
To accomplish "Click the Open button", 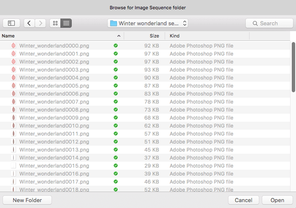I will [277, 200].
